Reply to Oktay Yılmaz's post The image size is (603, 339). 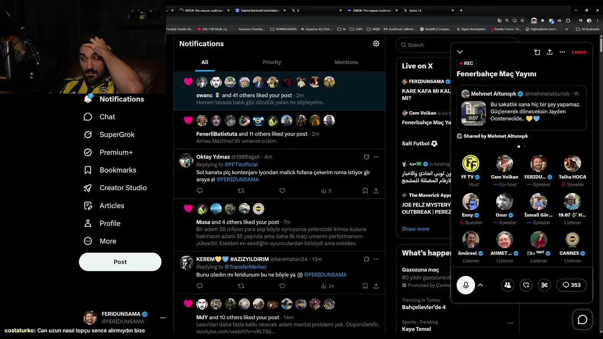point(199,191)
